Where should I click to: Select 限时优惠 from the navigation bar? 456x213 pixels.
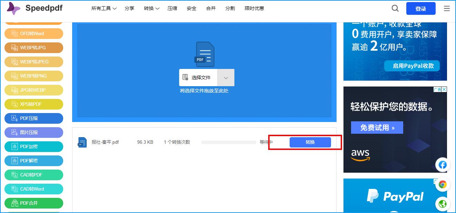point(254,8)
